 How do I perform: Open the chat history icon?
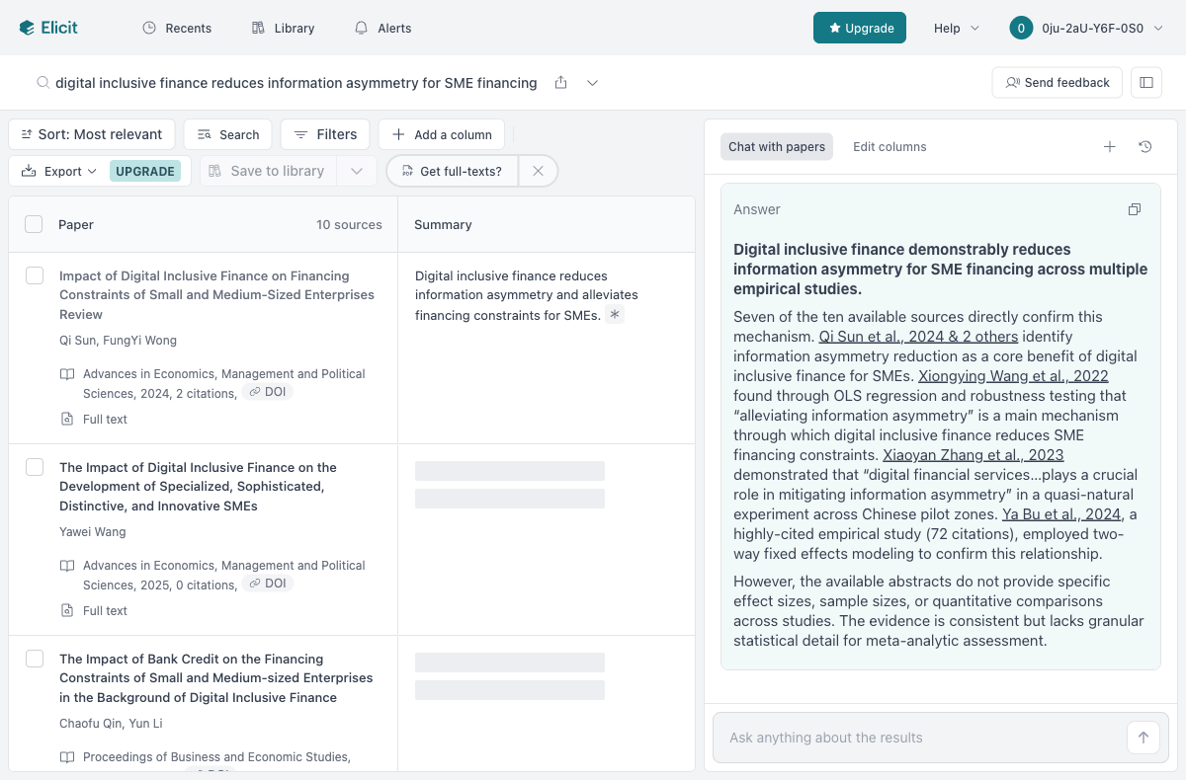[1144, 146]
